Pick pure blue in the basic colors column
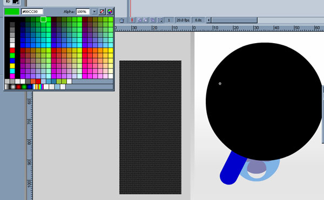 point(12,60)
